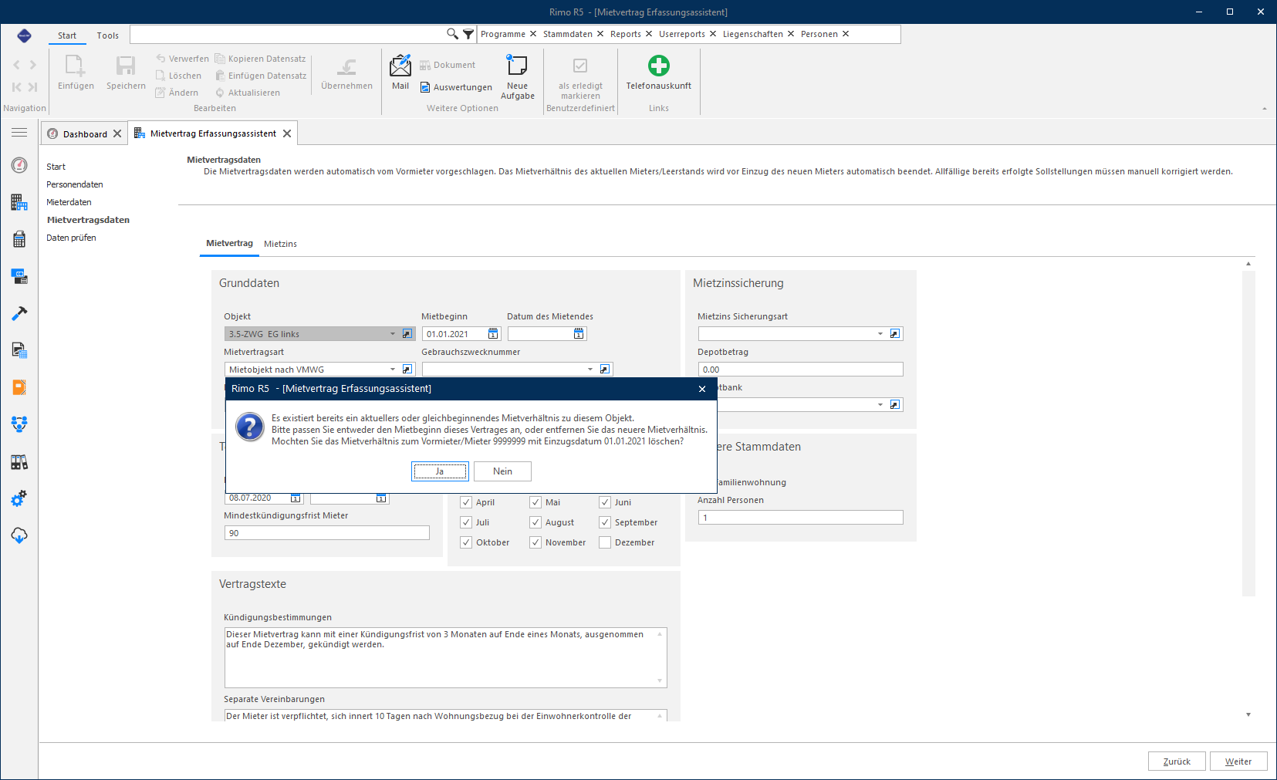
Task: Confirm deletion with Ja button
Action: coord(440,471)
